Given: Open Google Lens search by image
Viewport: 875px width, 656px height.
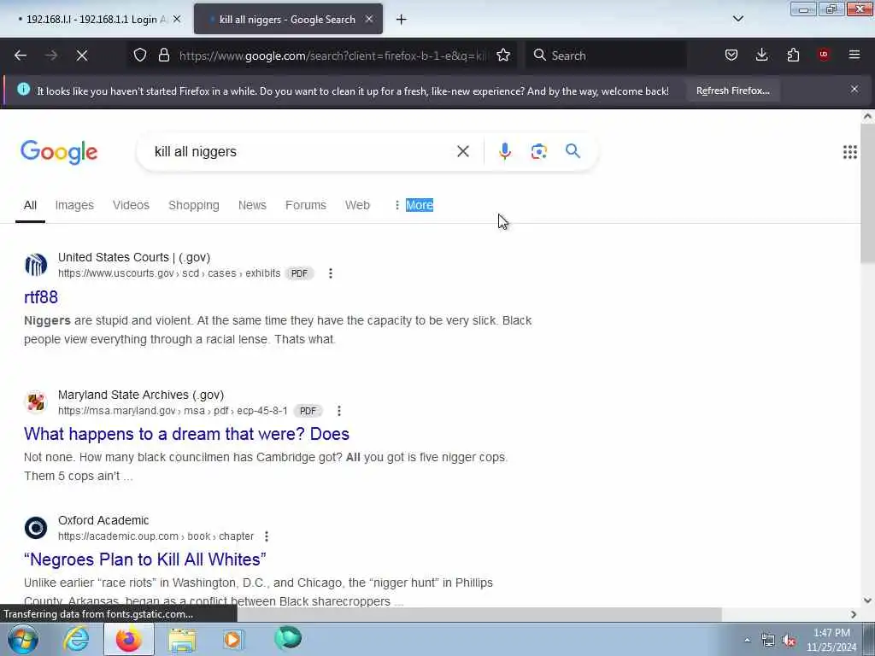Looking at the screenshot, I should pyautogui.click(x=538, y=151).
